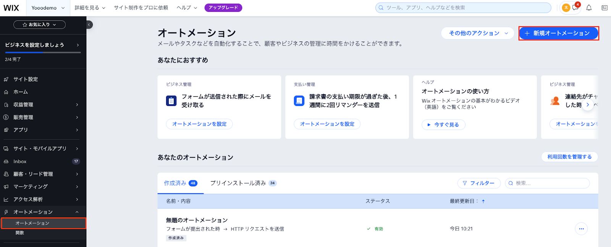Image resolution: width=611 pixels, height=247 pixels.
Task: Select 関数 sub-item in sidebar
Action: click(20, 233)
